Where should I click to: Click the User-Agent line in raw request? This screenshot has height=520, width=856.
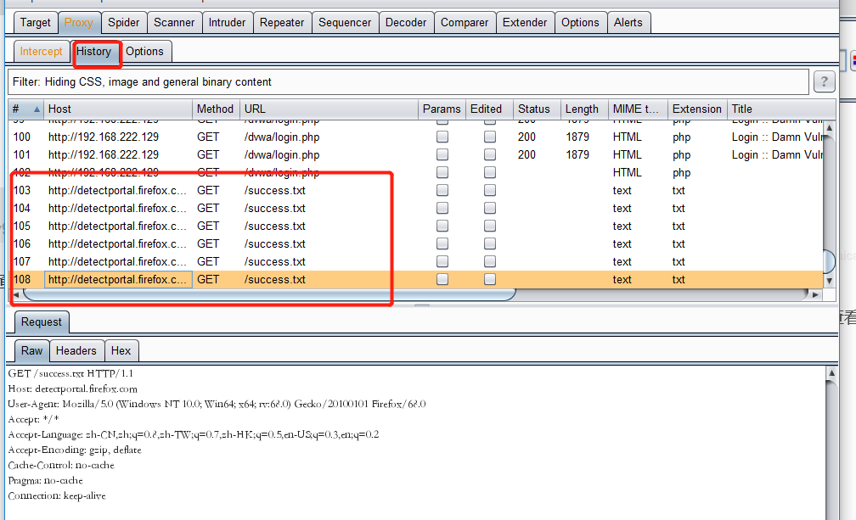[217, 404]
